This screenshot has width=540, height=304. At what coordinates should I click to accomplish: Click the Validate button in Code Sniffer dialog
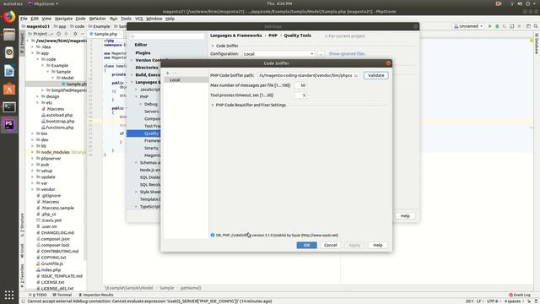[x=375, y=75]
